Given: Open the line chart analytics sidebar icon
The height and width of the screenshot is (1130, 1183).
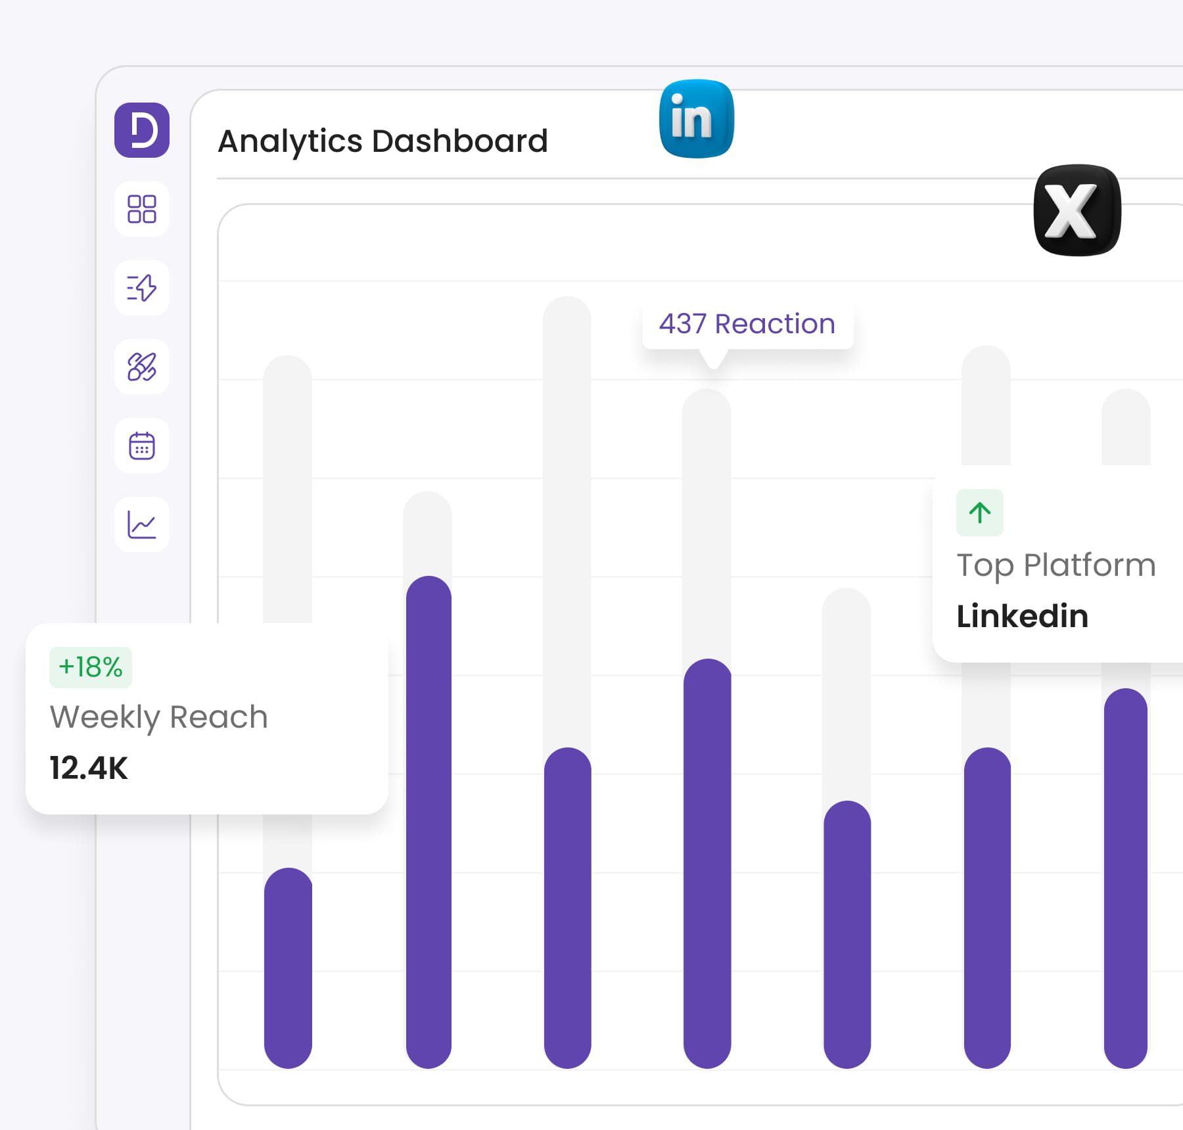Looking at the screenshot, I should [x=142, y=525].
